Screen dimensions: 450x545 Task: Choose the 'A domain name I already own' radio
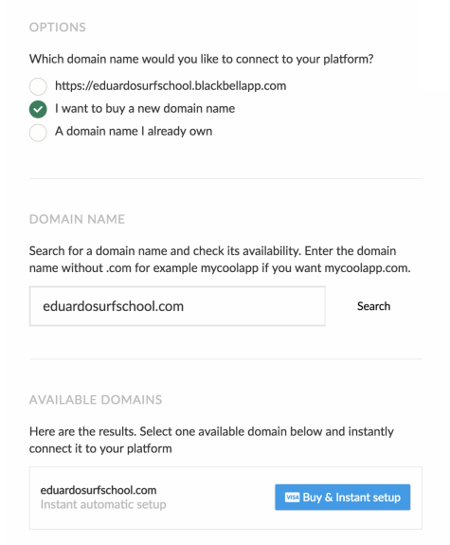click(38, 133)
